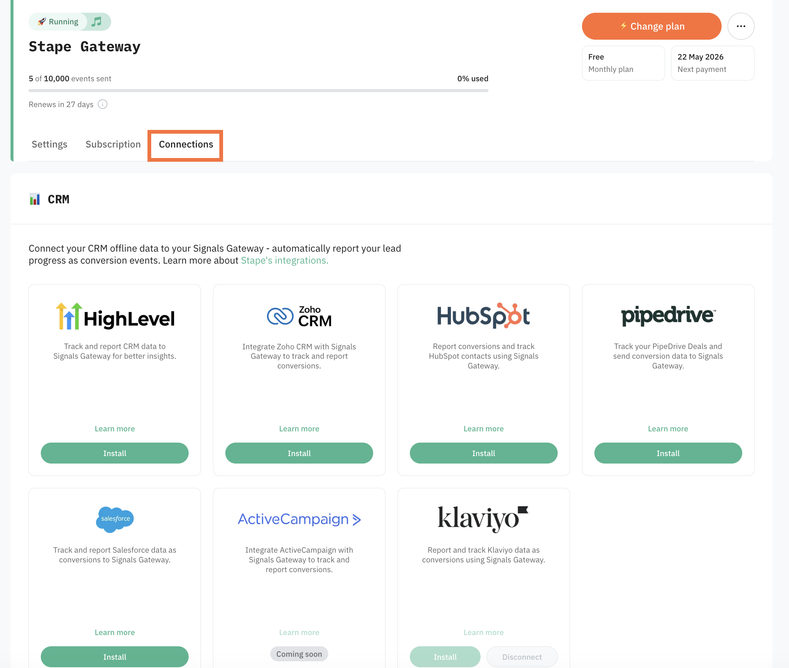Switch to the Subscription tab
This screenshot has width=789, height=668.
pyautogui.click(x=113, y=144)
